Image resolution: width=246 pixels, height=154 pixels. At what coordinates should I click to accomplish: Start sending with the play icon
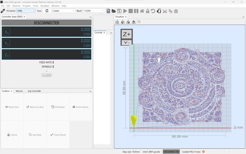125,11
